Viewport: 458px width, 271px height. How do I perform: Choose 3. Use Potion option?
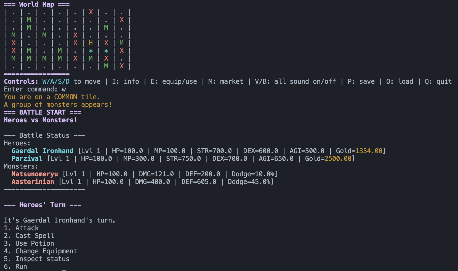pos(29,243)
